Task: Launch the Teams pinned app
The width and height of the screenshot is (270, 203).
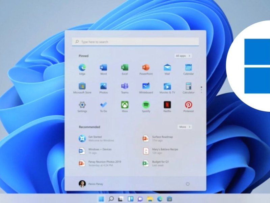Action: click(x=125, y=88)
